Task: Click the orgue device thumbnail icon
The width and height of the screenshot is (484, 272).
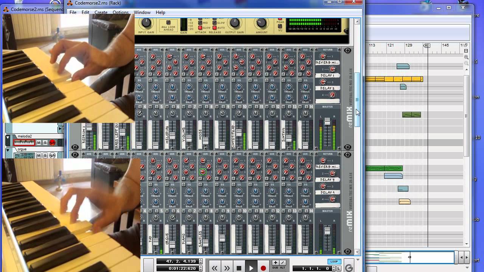Action: [24, 155]
